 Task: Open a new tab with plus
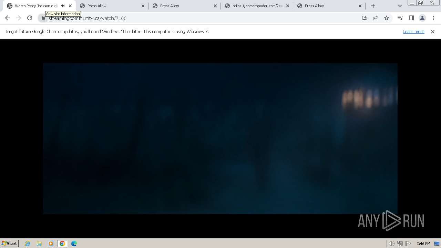[373, 6]
